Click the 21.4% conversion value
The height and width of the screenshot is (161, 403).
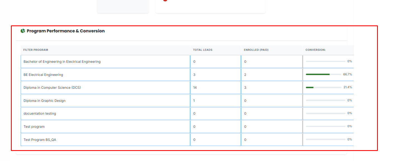point(347,87)
